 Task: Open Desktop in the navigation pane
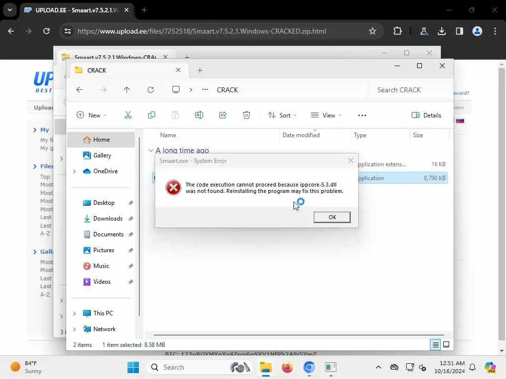pos(101,203)
